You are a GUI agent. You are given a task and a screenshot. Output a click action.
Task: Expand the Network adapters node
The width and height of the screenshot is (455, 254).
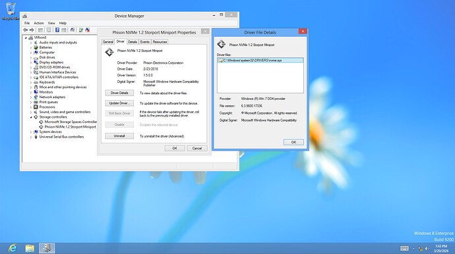click(31, 97)
